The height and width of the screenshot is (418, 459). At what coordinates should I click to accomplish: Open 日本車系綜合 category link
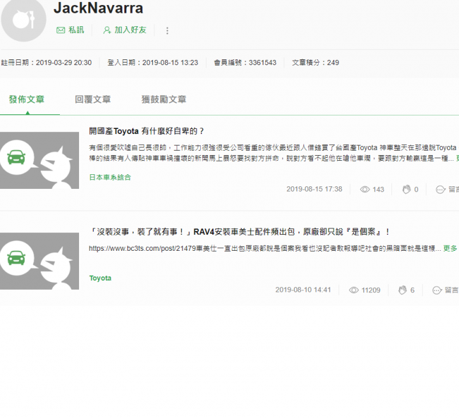click(x=110, y=177)
